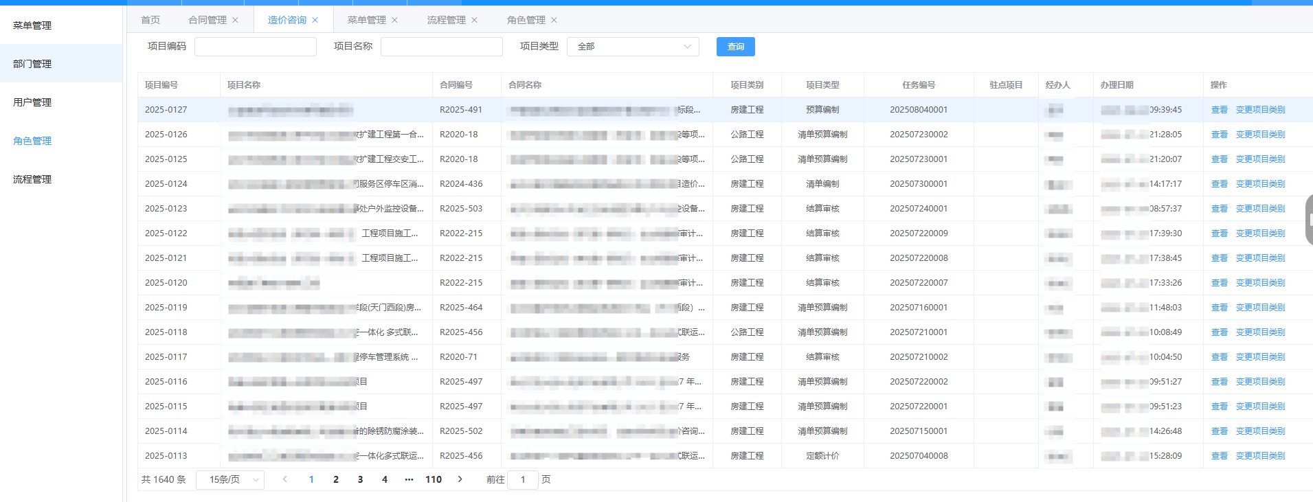The width and height of the screenshot is (1313, 502).
Task: Click 变更项目类别 for project 2025-0117
Action: 1260,357
